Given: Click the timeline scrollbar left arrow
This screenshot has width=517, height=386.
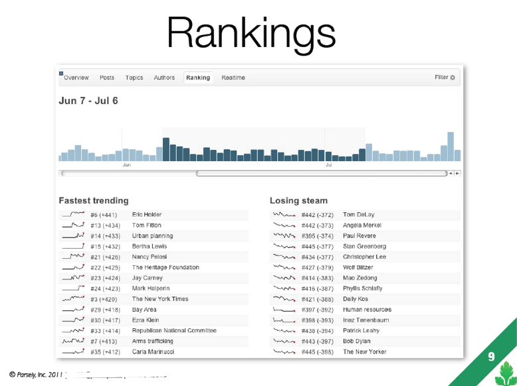Looking at the screenshot, I should (x=451, y=174).
